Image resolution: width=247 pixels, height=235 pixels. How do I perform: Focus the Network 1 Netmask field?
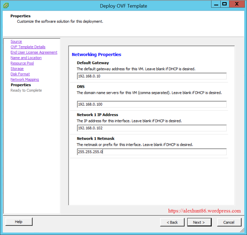point(152,152)
